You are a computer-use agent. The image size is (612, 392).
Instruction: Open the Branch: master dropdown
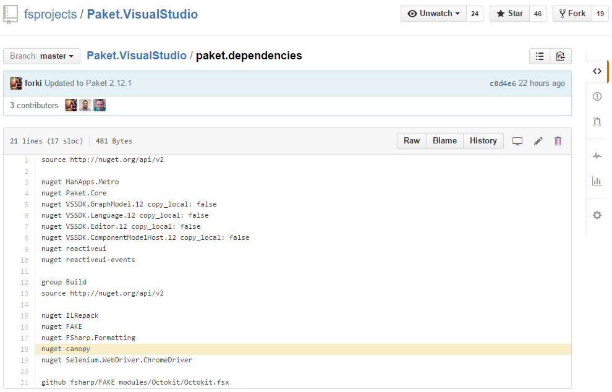[42, 56]
